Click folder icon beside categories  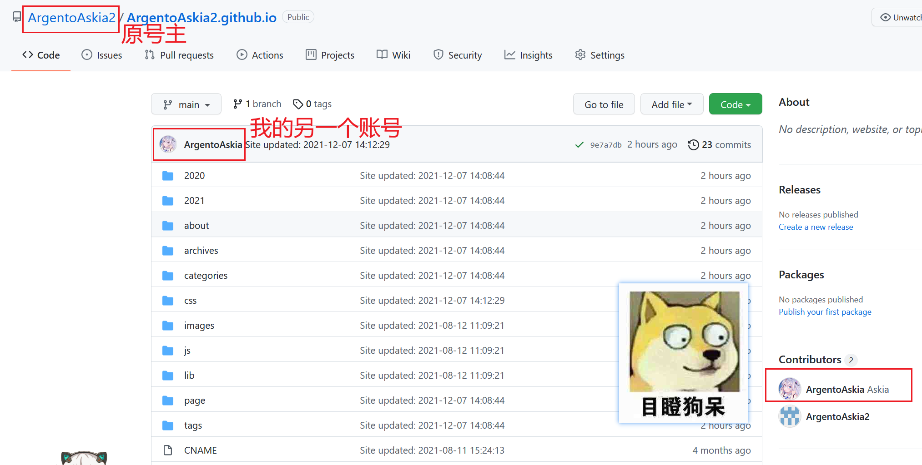pyautogui.click(x=168, y=276)
